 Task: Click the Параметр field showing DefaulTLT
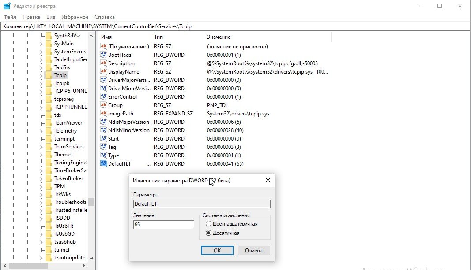[202, 204]
